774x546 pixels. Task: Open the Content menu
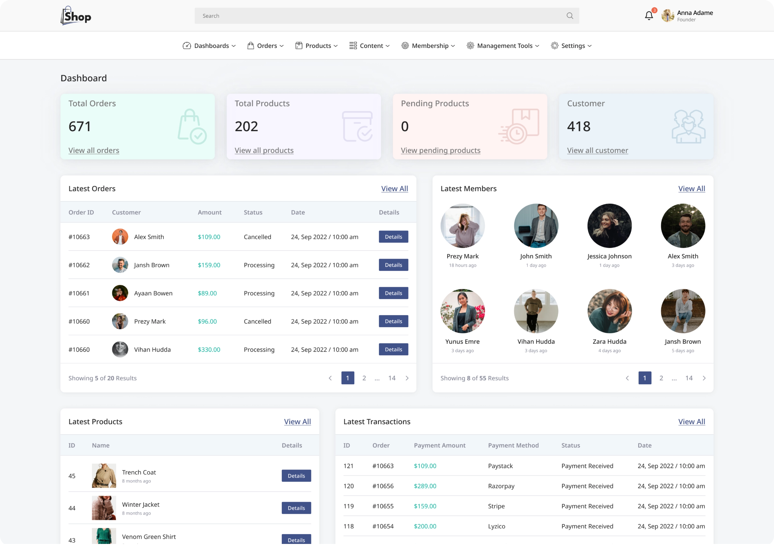[371, 46]
